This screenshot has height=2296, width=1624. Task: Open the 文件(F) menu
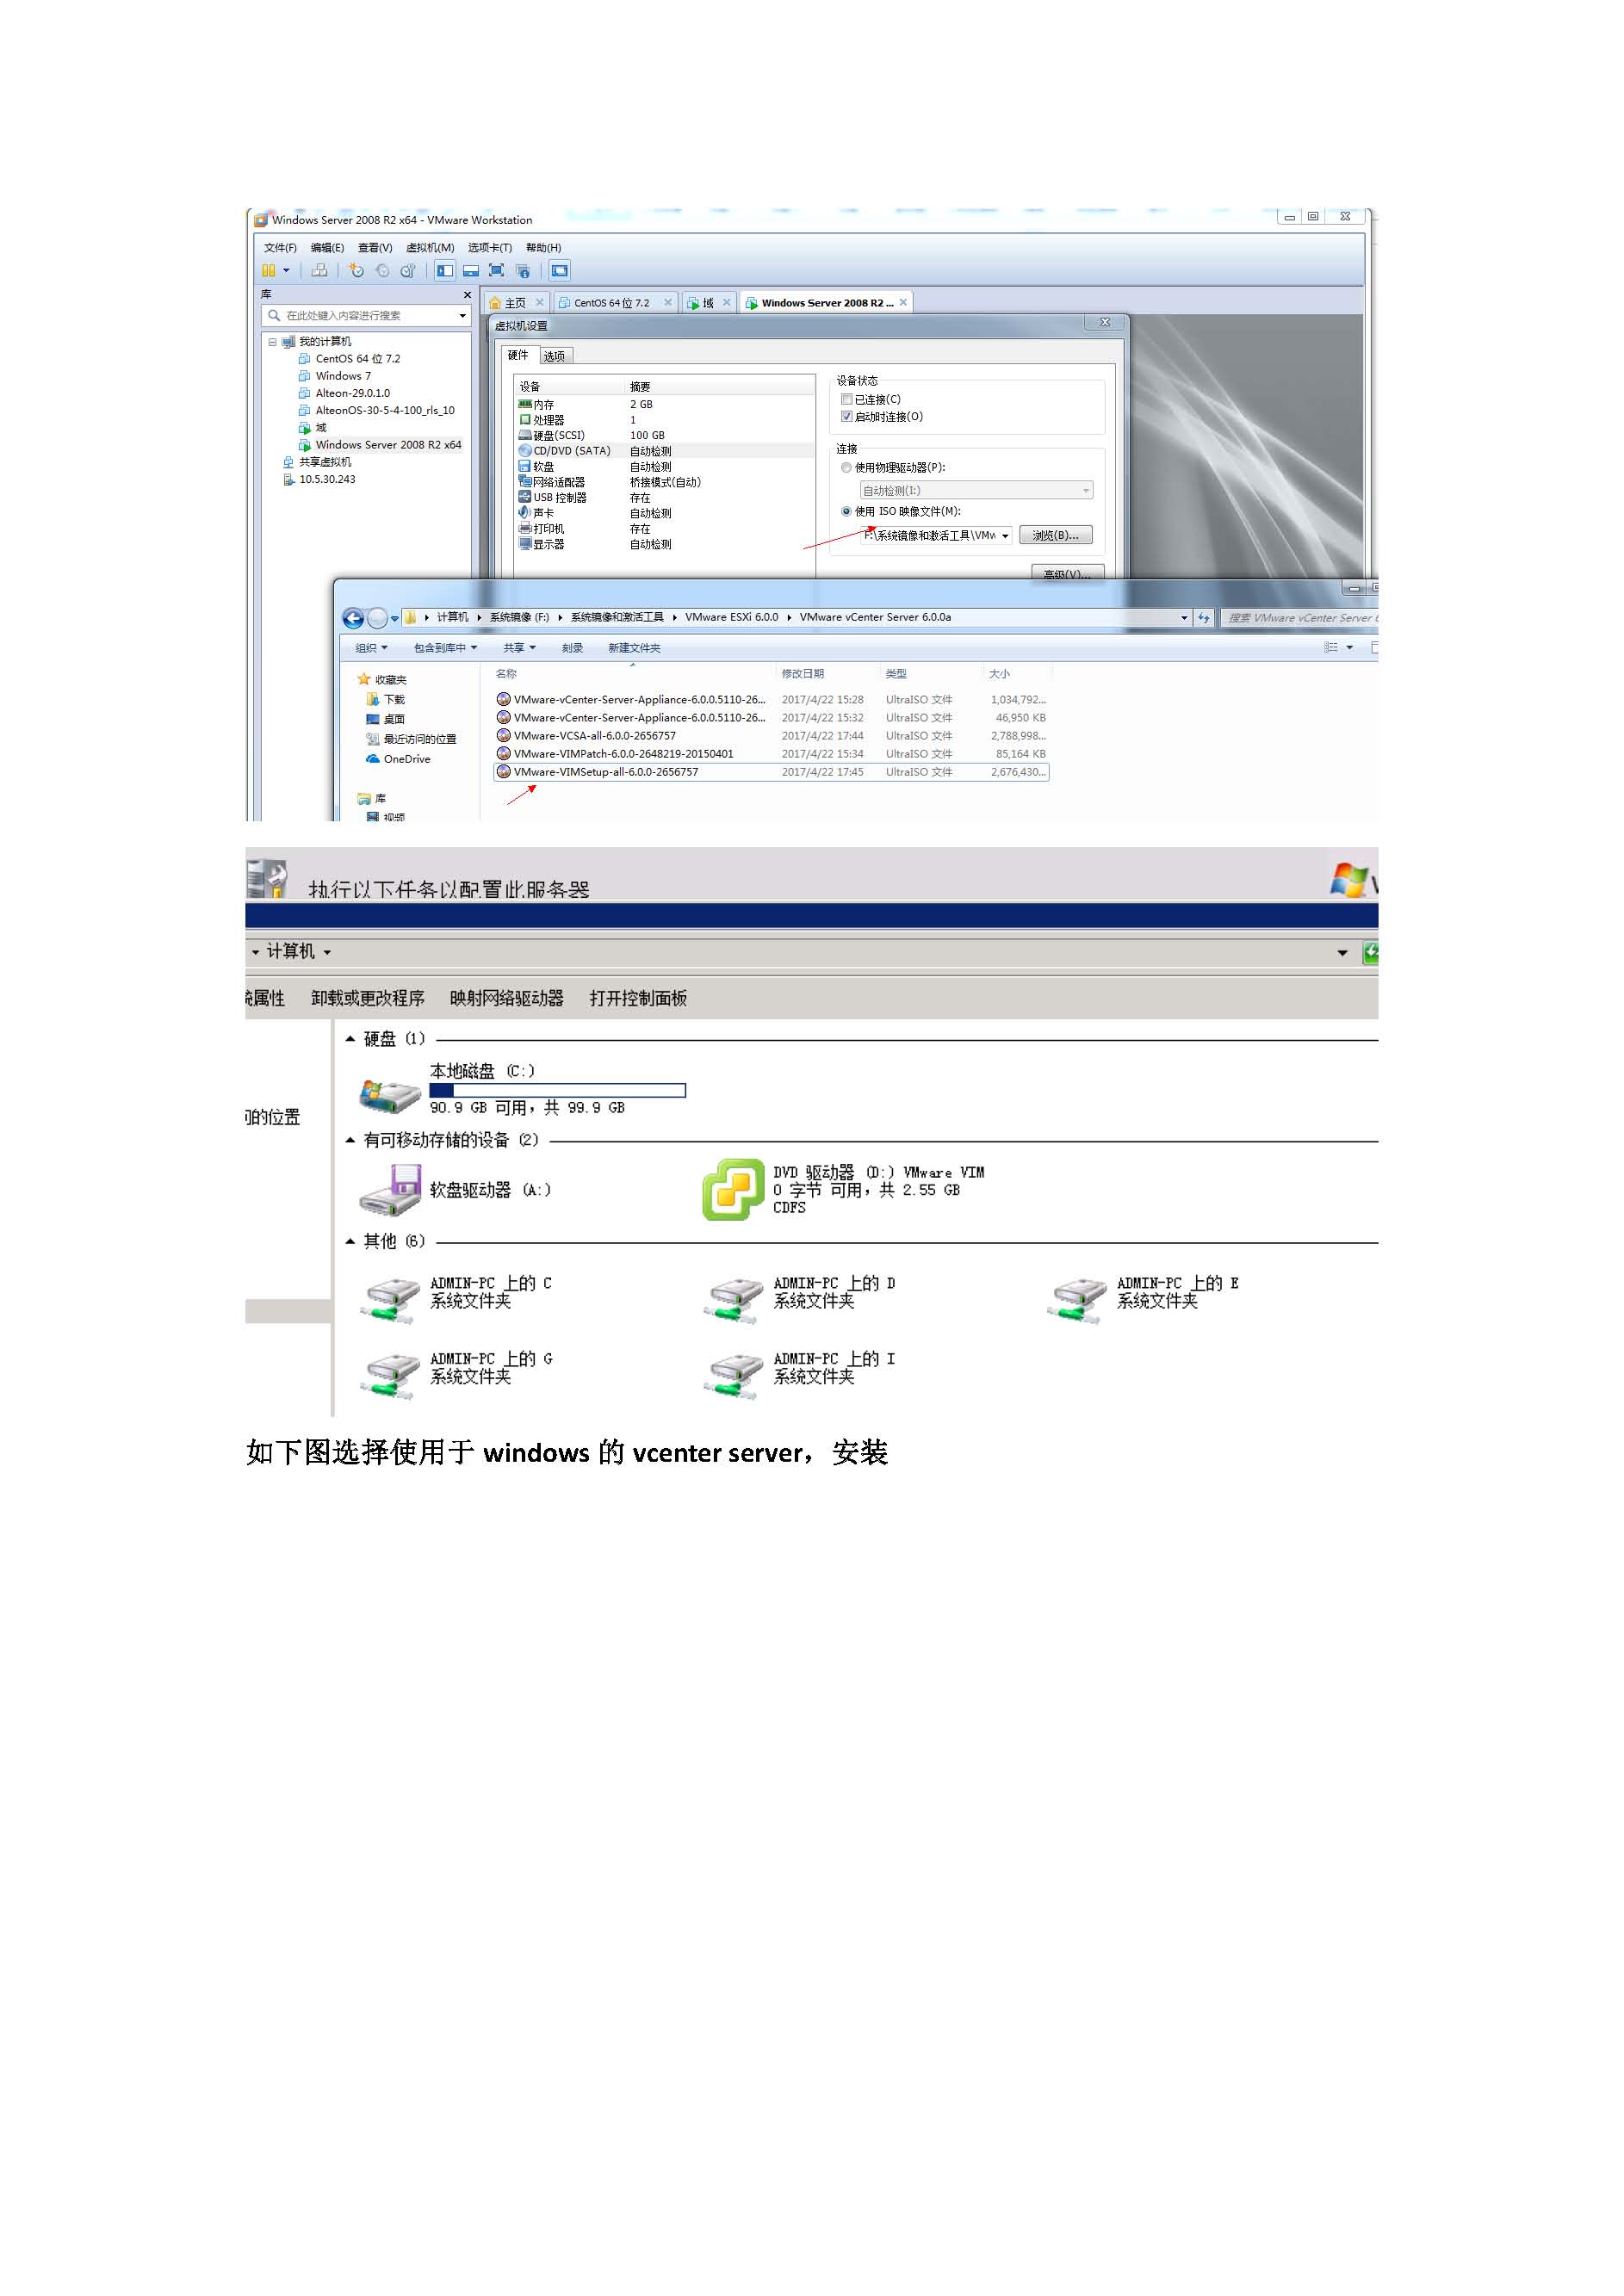click(x=280, y=248)
